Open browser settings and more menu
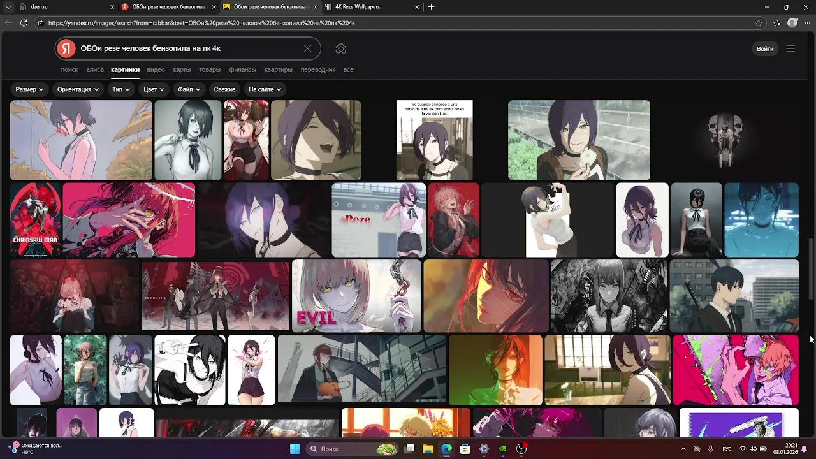Image resolution: width=816 pixels, height=459 pixels. pos(807,22)
